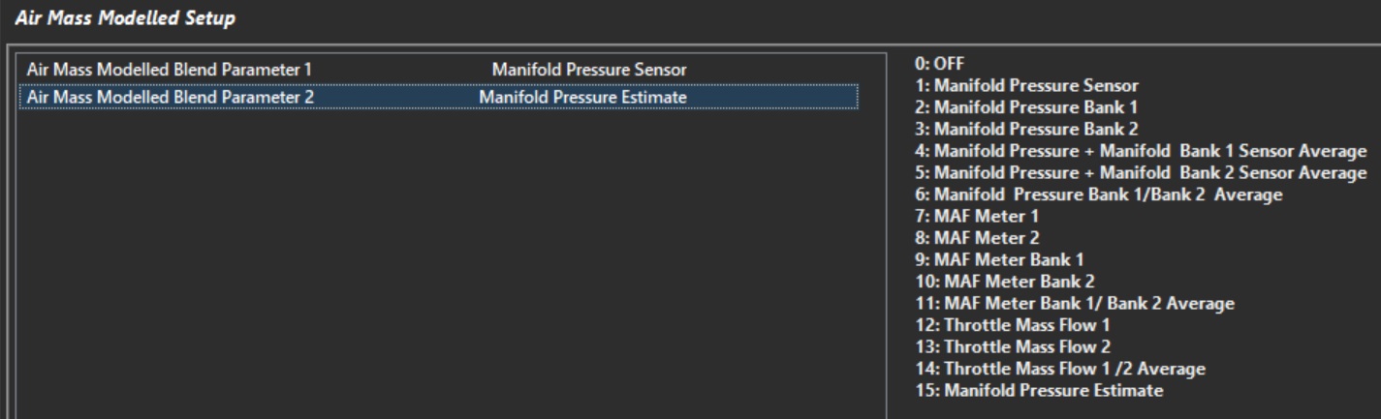Click option 6: Manifold Pressure Bank 1/Bank 2 Average

coord(1098,195)
